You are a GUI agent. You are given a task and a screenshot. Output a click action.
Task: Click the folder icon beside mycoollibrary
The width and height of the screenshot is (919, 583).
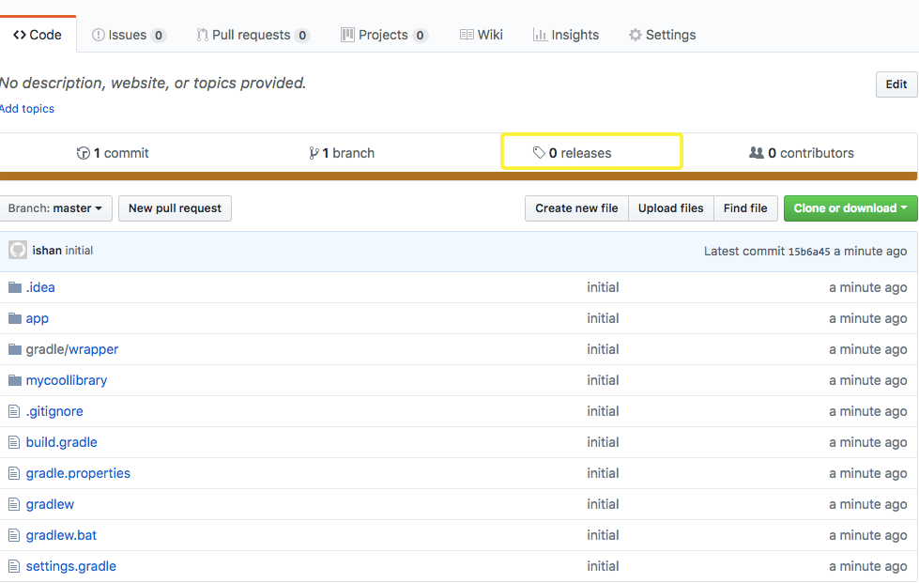pos(14,379)
